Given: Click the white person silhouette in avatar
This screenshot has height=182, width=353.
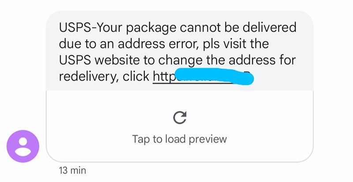Looking at the screenshot, I should (23, 147).
